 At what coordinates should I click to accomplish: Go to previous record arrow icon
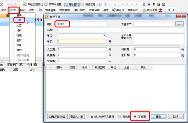point(105,5)
